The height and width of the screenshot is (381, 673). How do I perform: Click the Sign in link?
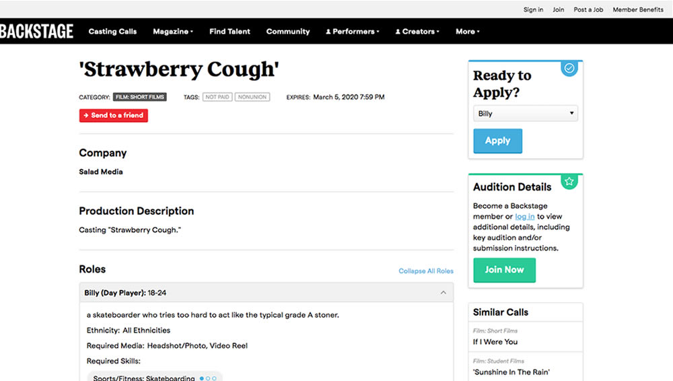[533, 9]
